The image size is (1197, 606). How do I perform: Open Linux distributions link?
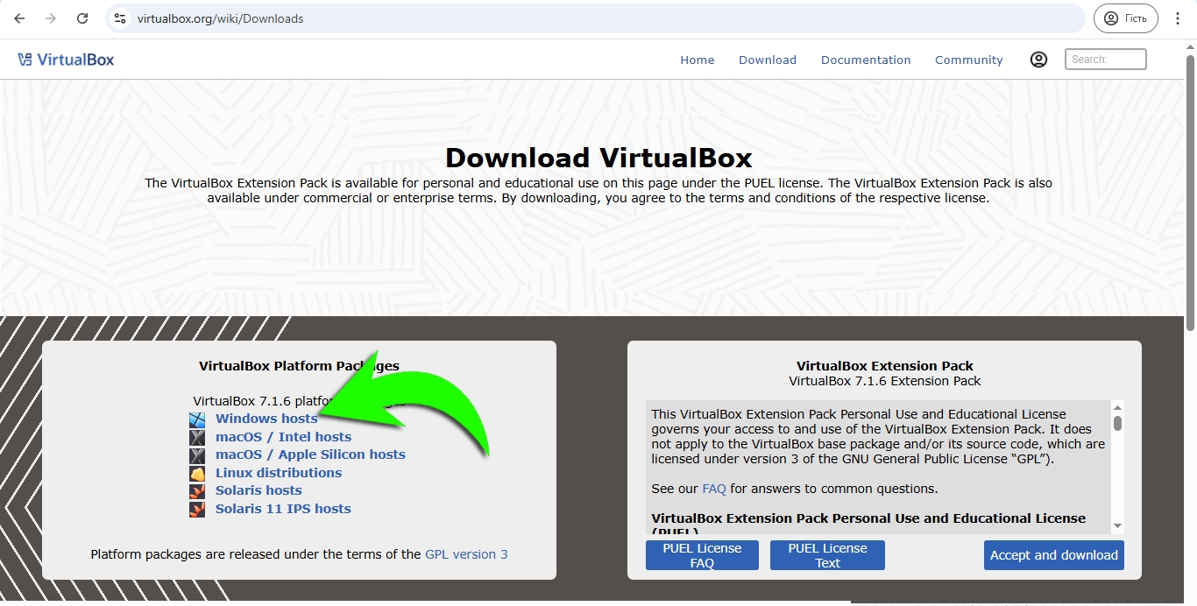279,473
